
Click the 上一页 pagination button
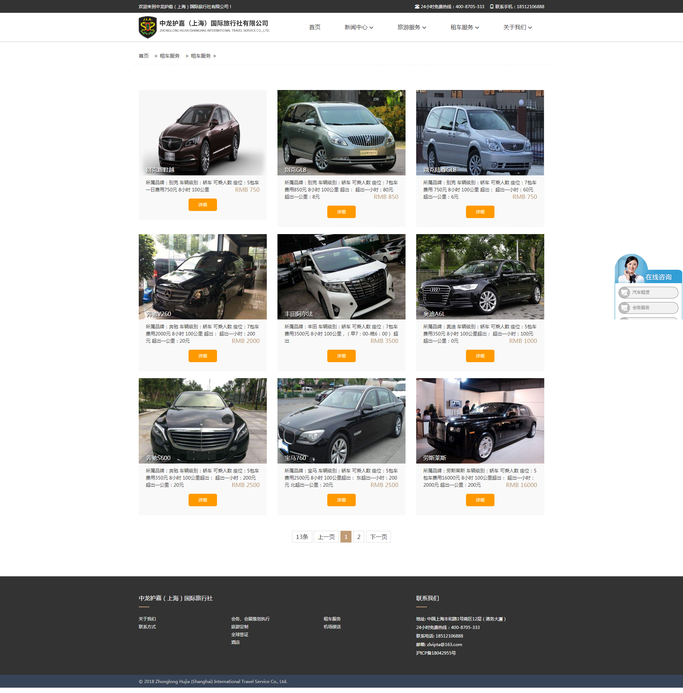[x=326, y=537]
